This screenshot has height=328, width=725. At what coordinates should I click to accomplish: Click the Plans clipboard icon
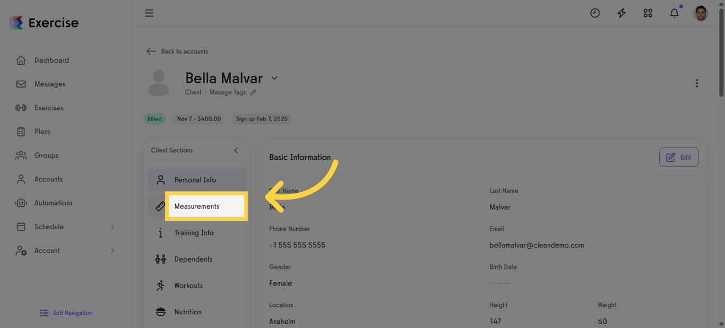[21, 132]
